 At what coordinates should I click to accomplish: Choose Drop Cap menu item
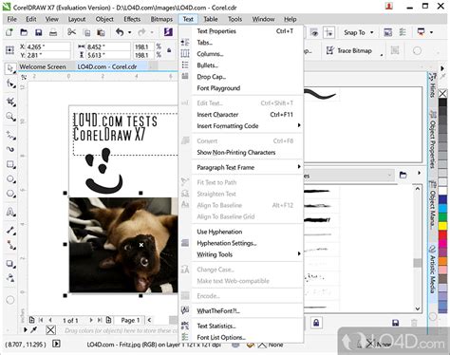(247, 77)
